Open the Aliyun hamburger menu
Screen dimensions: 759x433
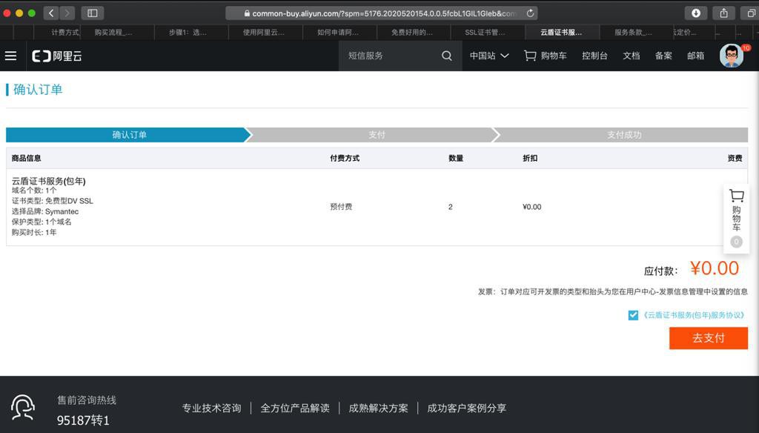10,56
